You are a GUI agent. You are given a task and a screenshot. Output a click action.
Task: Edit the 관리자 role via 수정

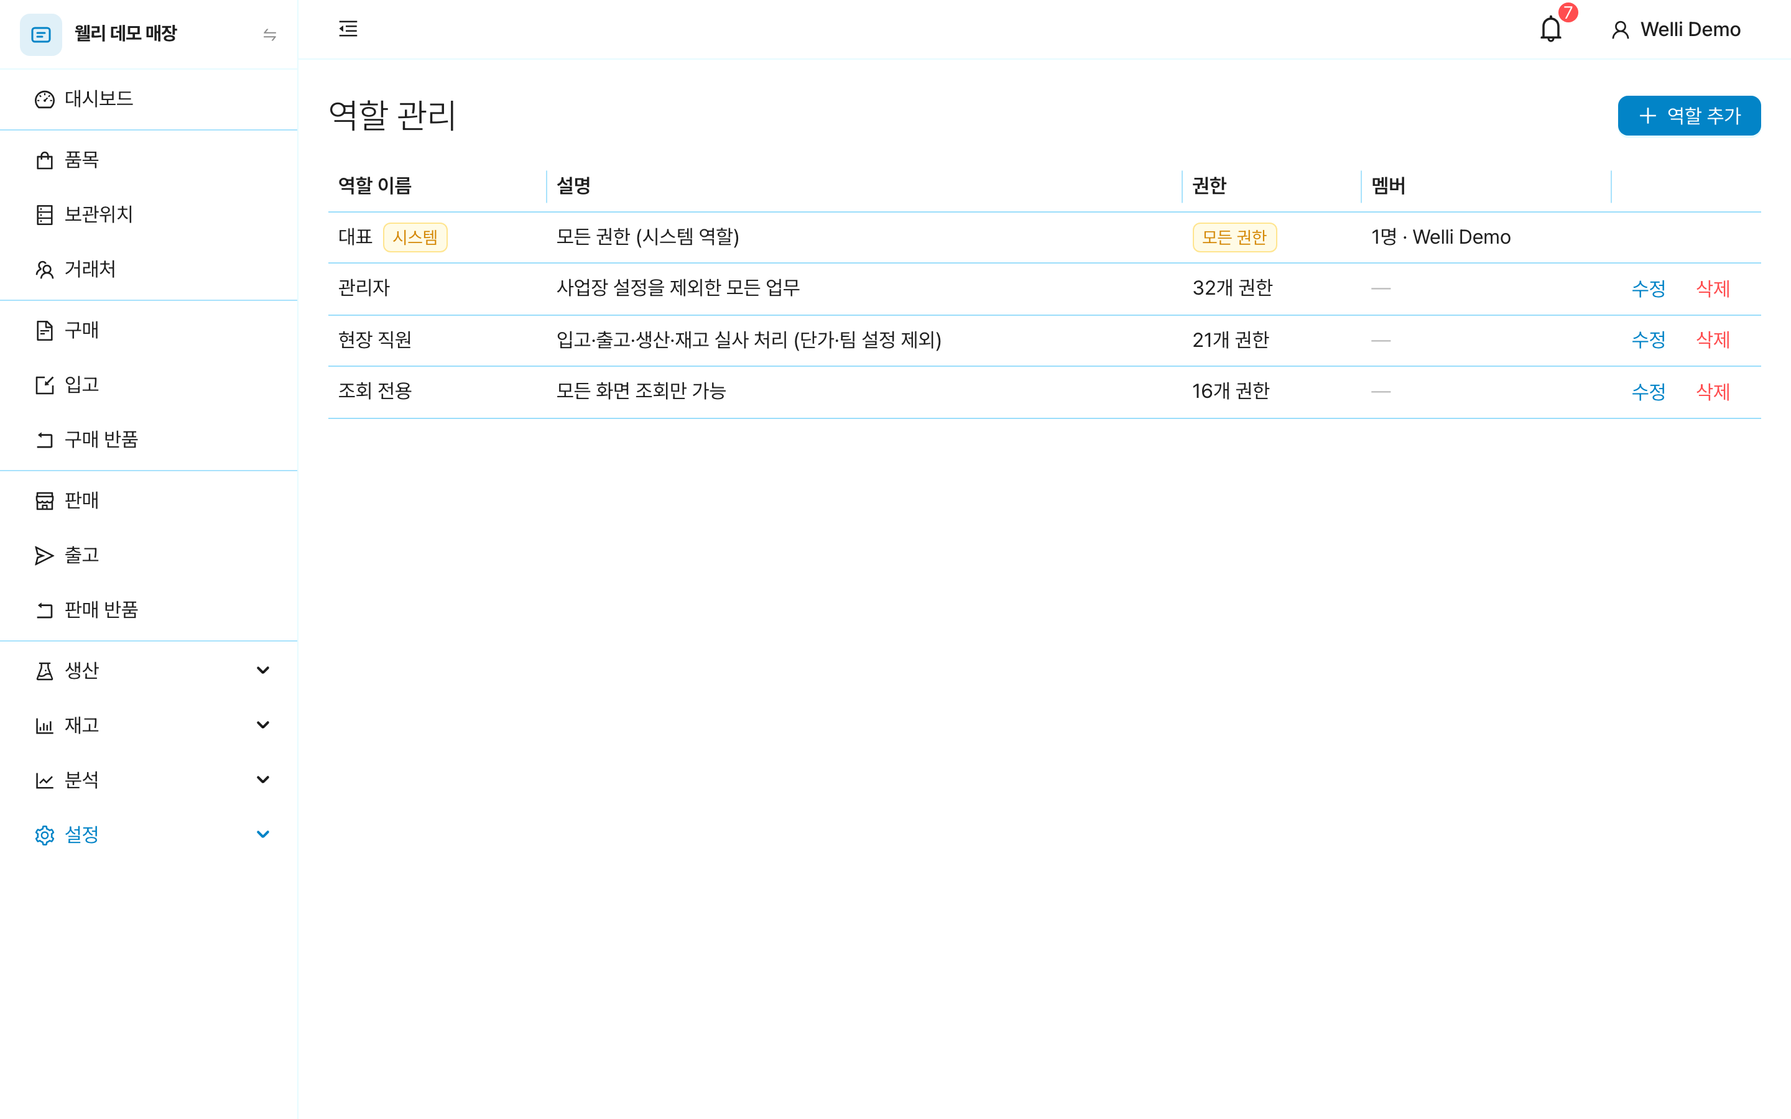coord(1648,288)
